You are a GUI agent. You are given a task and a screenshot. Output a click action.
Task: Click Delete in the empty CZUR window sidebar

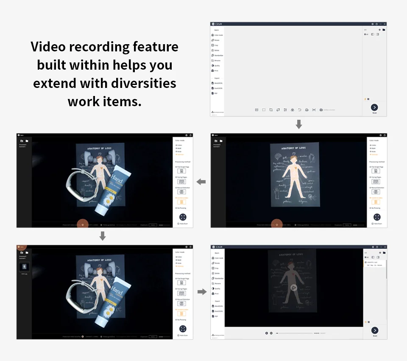tap(215, 51)
